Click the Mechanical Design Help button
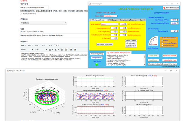 pyautogui.click(x=105, y=44)
